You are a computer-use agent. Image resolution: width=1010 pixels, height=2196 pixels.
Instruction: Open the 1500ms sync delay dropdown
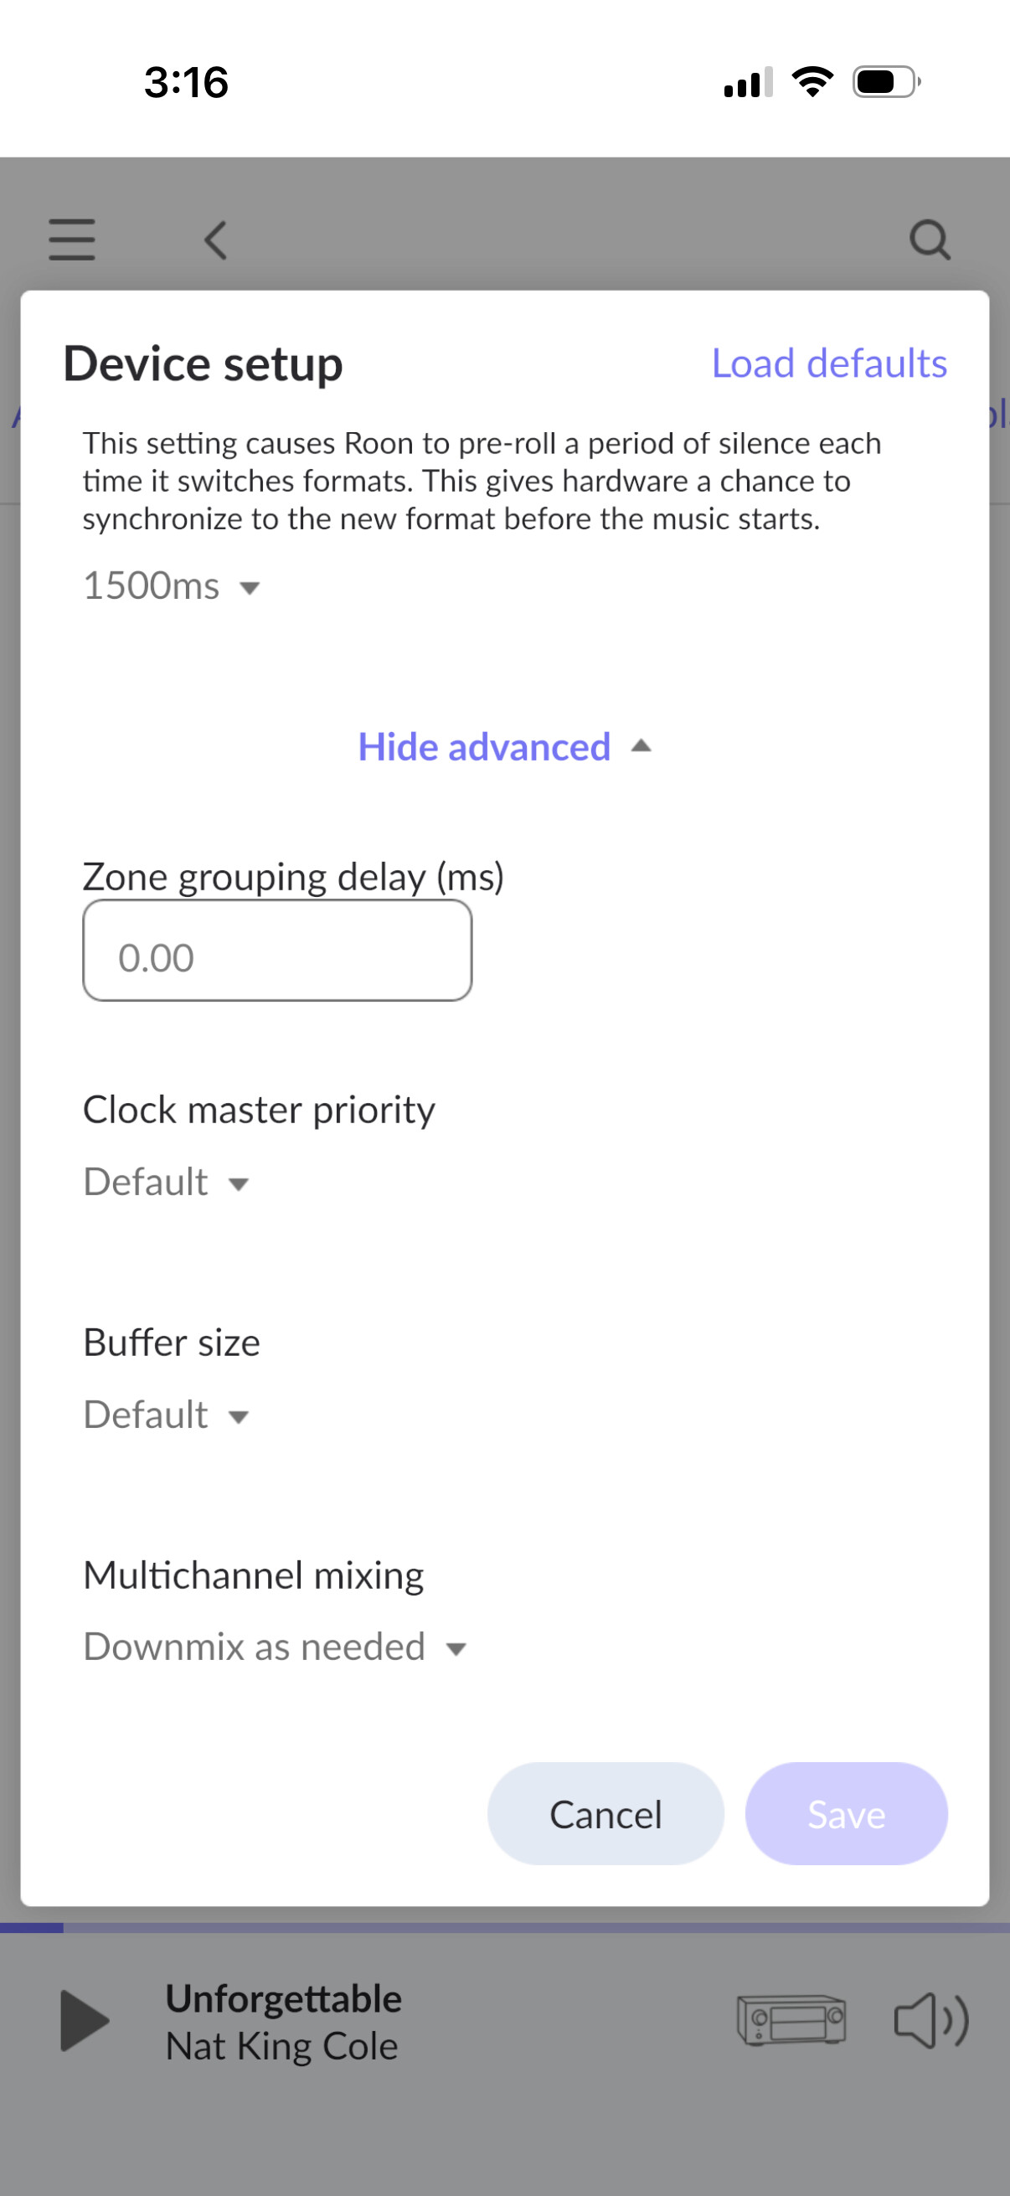coord(172,586)
